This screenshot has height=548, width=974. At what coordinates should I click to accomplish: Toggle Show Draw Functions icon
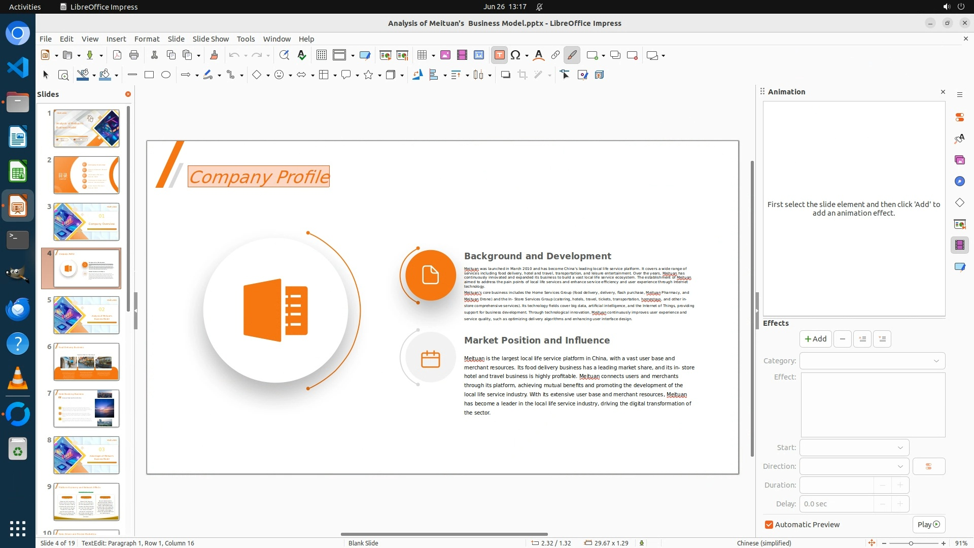point(572,55)
